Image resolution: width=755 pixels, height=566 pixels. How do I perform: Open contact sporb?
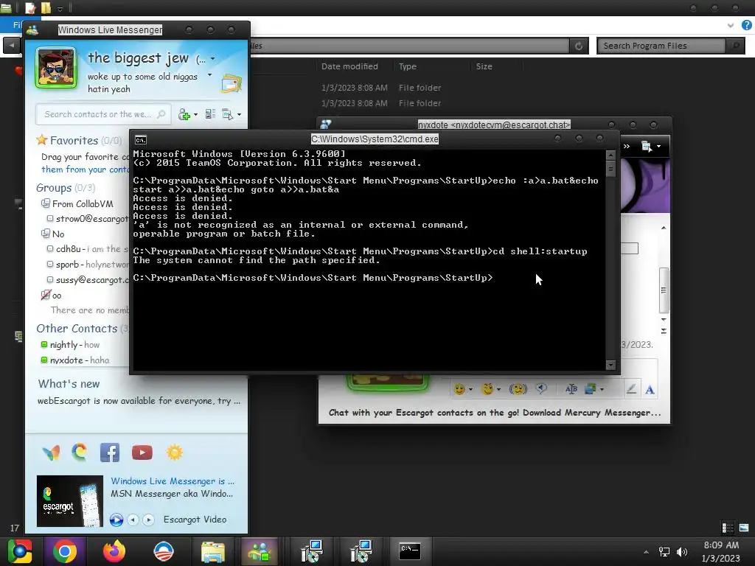[88, 265]
